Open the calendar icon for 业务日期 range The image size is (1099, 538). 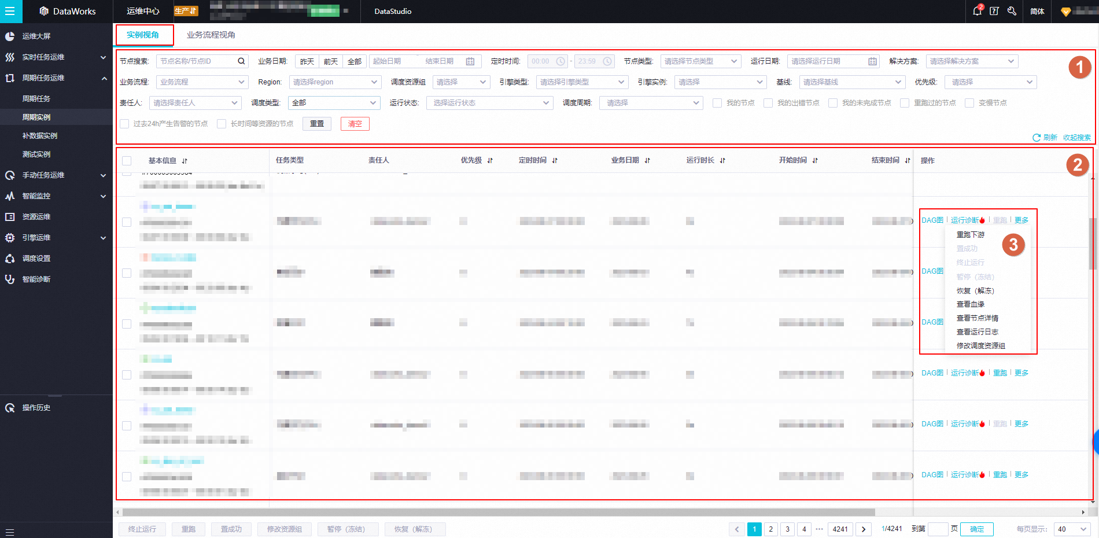[470, 61]
